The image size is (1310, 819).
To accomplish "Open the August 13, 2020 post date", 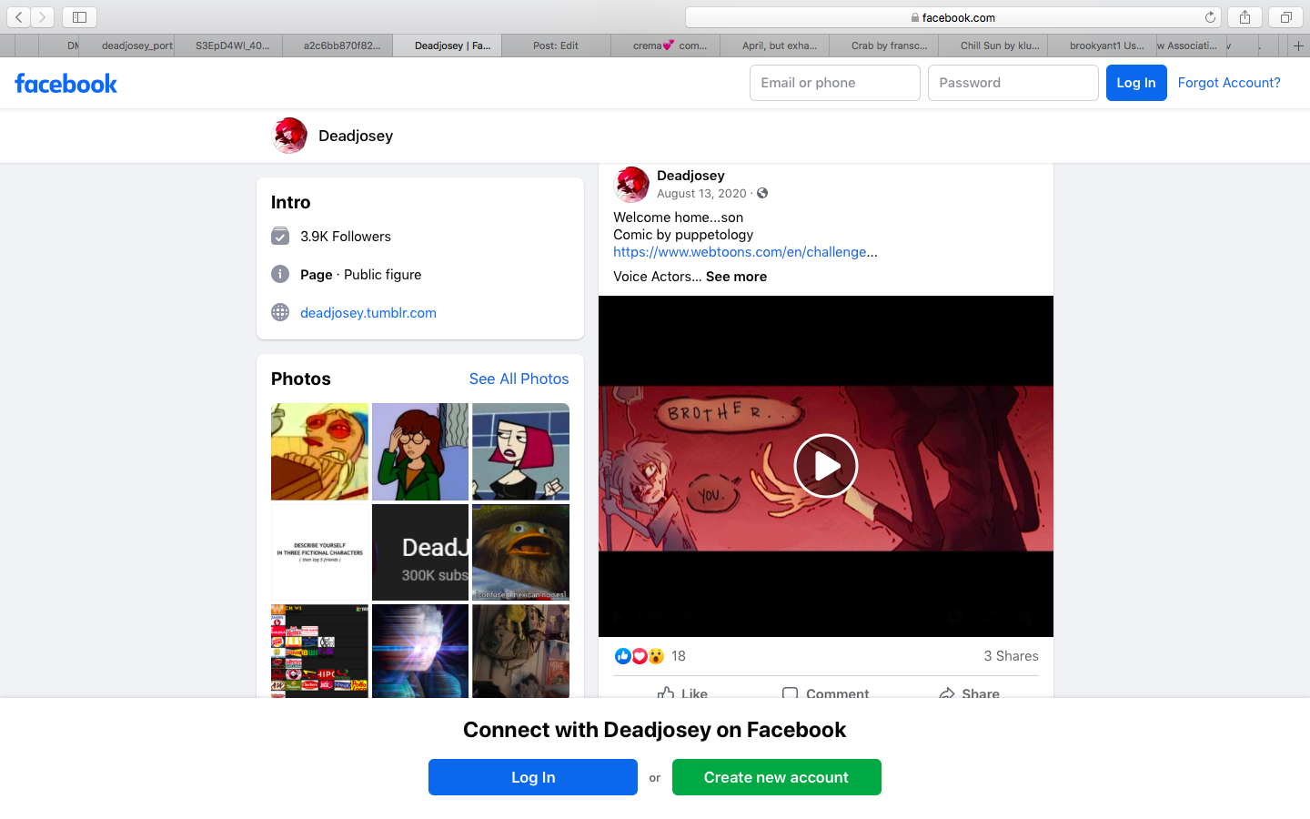I will pyautogui.click(x=701, y=193).
